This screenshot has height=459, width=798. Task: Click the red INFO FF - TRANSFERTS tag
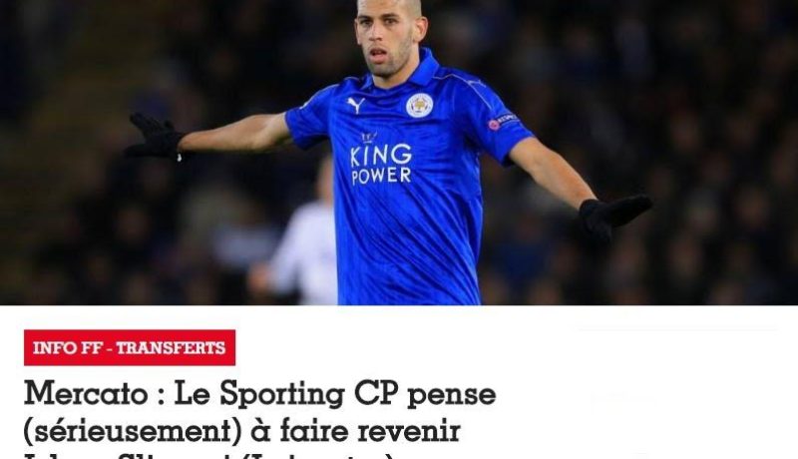pyautogui.click(x=130, y=347)
